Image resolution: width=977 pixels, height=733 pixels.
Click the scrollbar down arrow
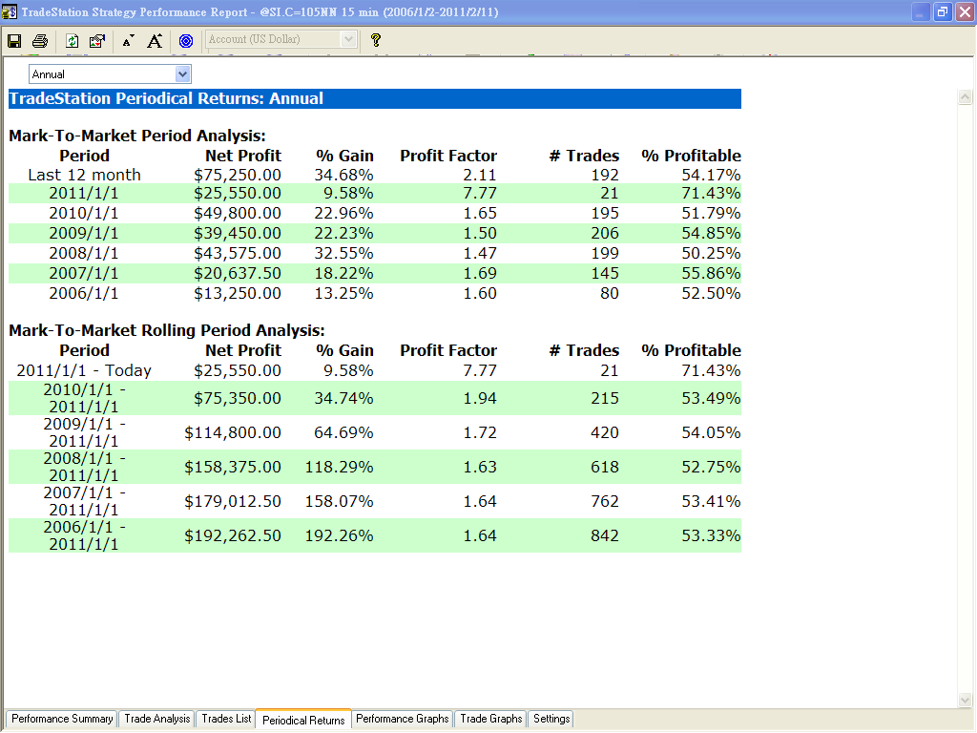tap(966, 700)
